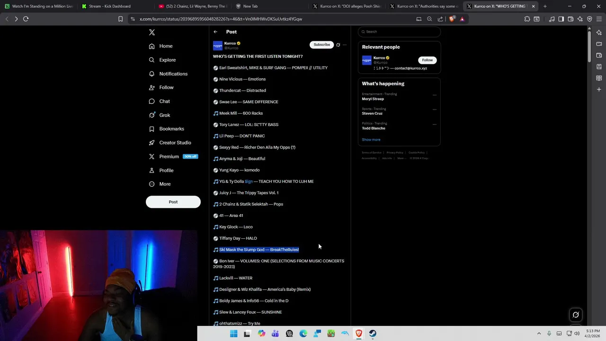This screenshot has height=341, width=606.
Task: Open the post's three-dot options menu
Action: pyautogui.click(x=345, y=45)
